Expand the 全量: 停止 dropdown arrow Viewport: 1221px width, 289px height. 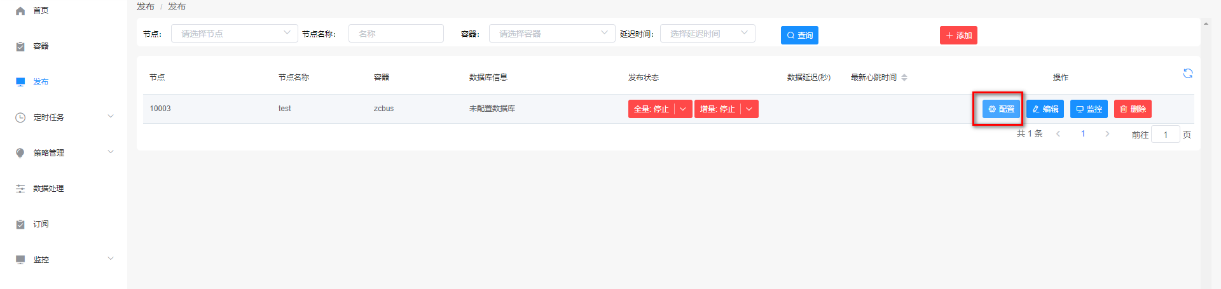(x=683, y=109)
